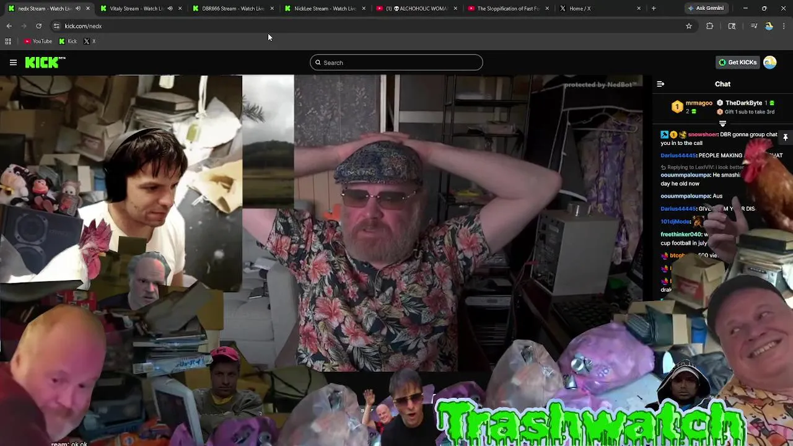Viewport: 793px width, 446px height.
Task: Go back with browser back arrow
Action: point(9,26)
